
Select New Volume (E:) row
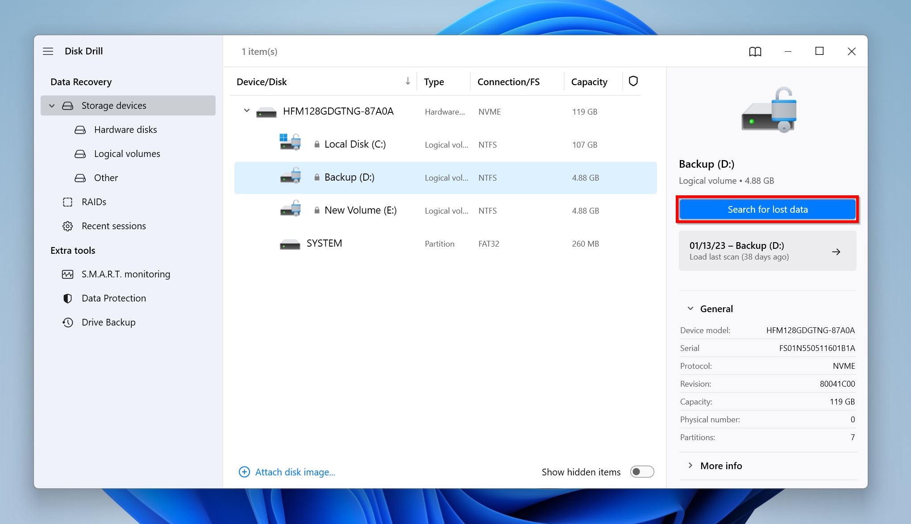click(x=445, y=210)
